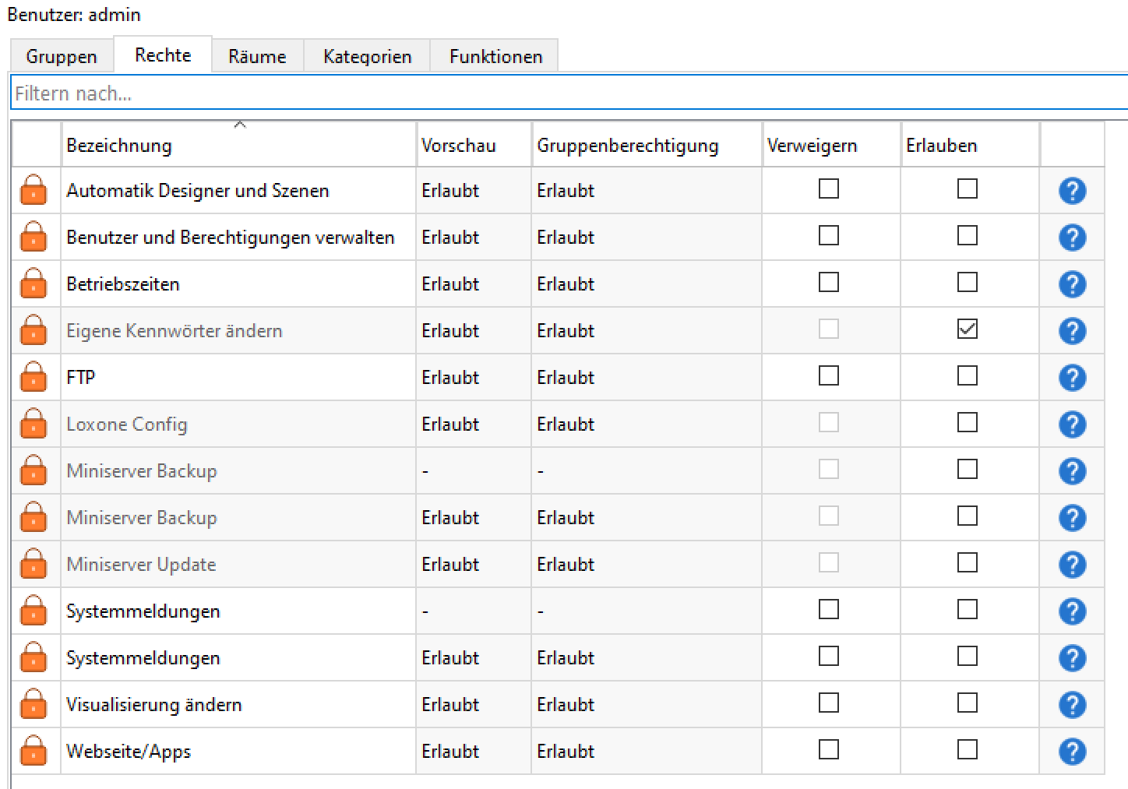Click the lock icon next to FTP
This screenshot has height=789, width=1128.
pyautogui.click(x=34, y=377)
